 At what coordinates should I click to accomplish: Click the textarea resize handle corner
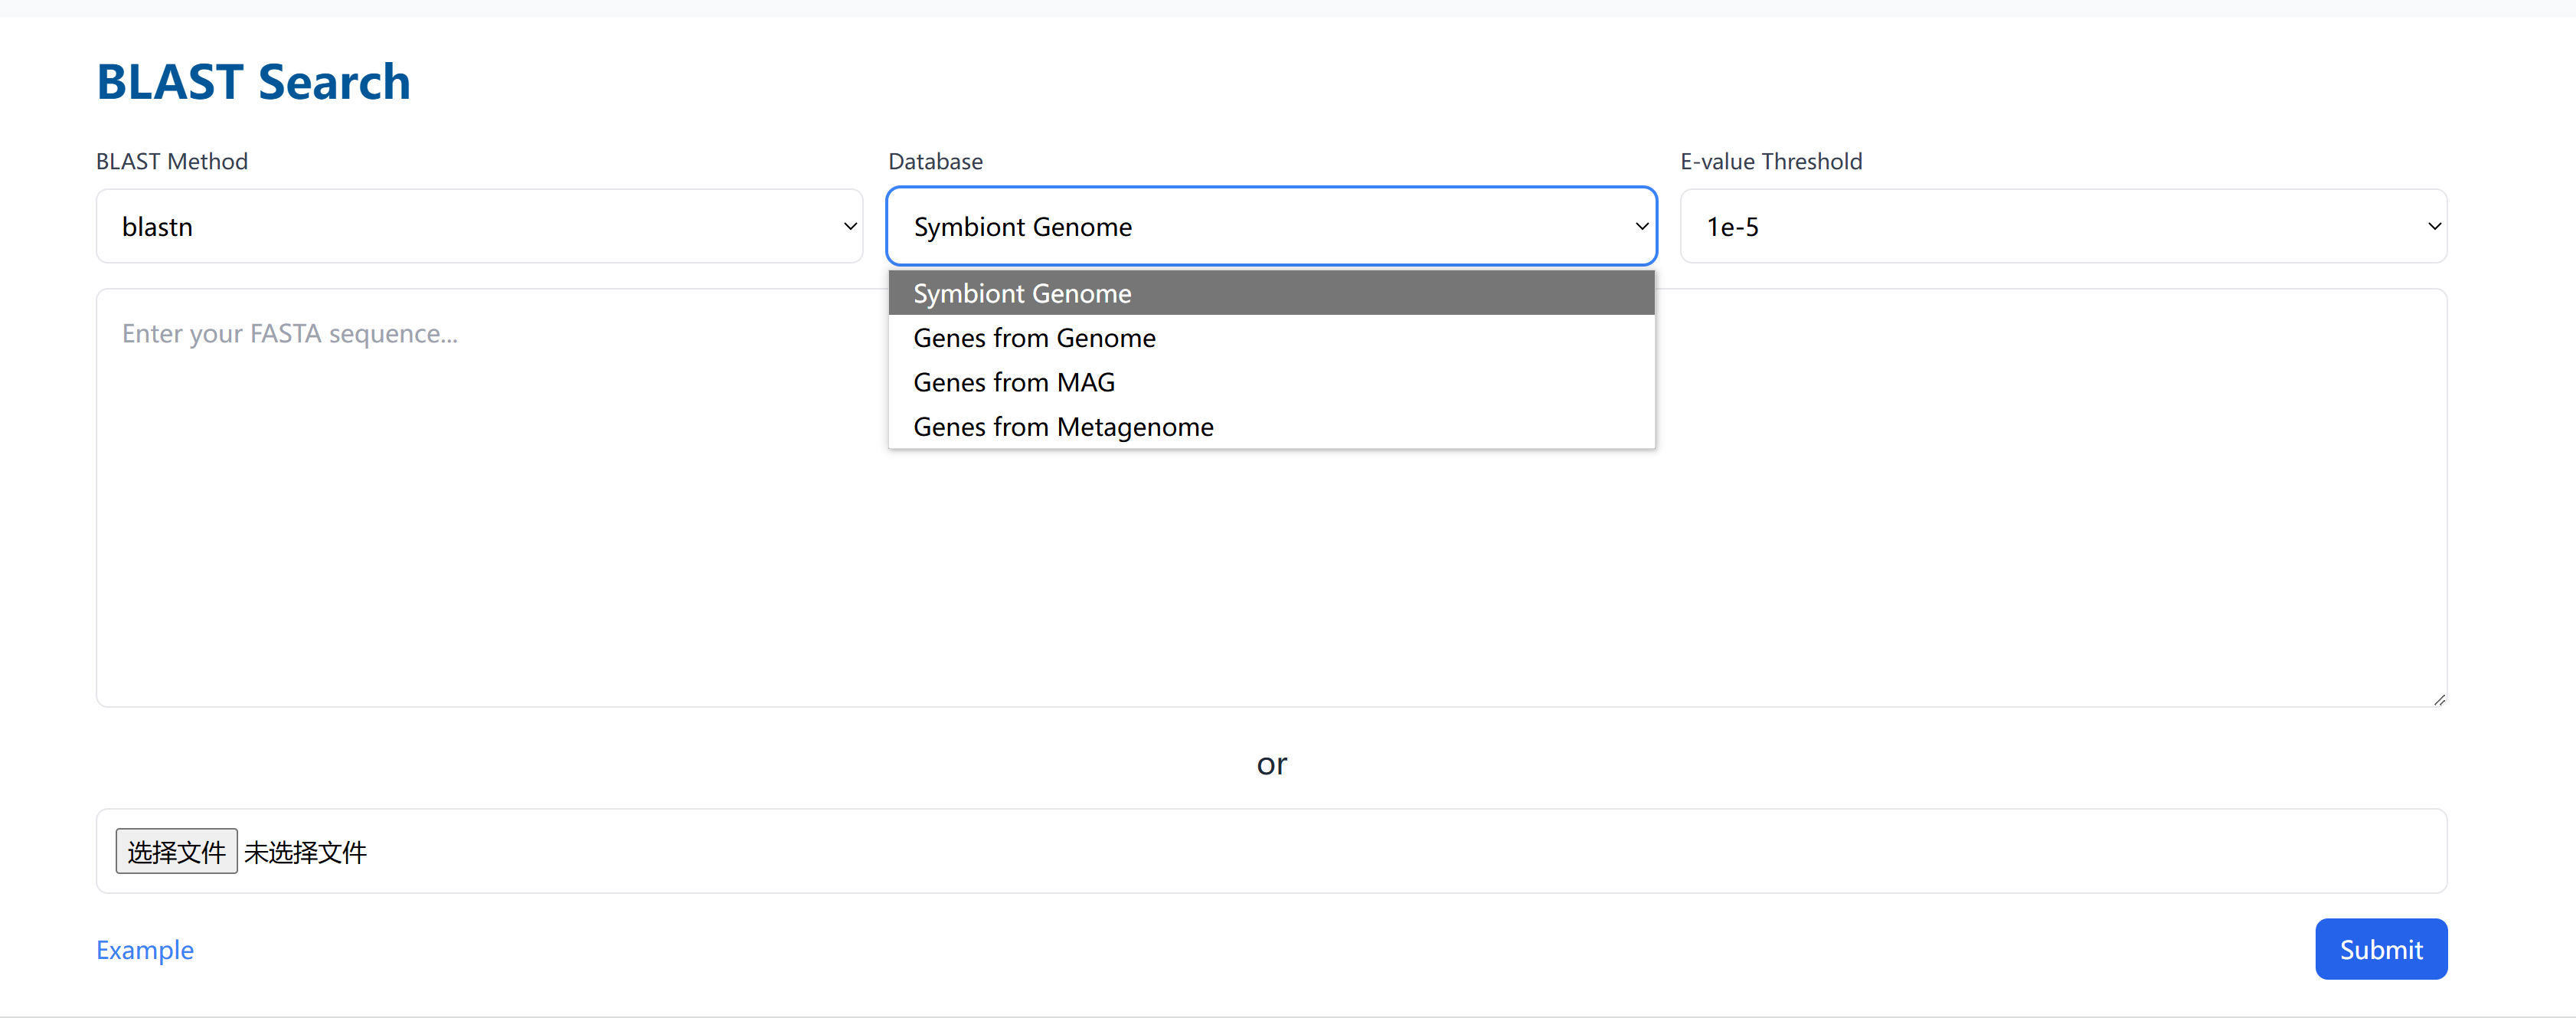pyautogui.click(x=2439, y=699)
